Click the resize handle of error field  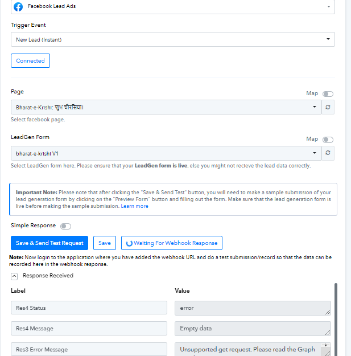(x=328, y=312)
